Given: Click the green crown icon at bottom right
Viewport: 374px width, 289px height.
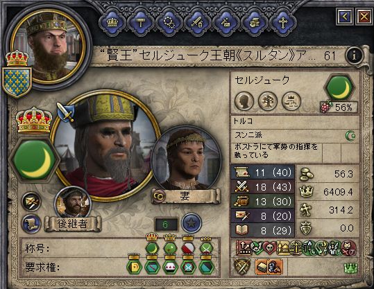Looking at the screenshot, I should click(350, 268).
